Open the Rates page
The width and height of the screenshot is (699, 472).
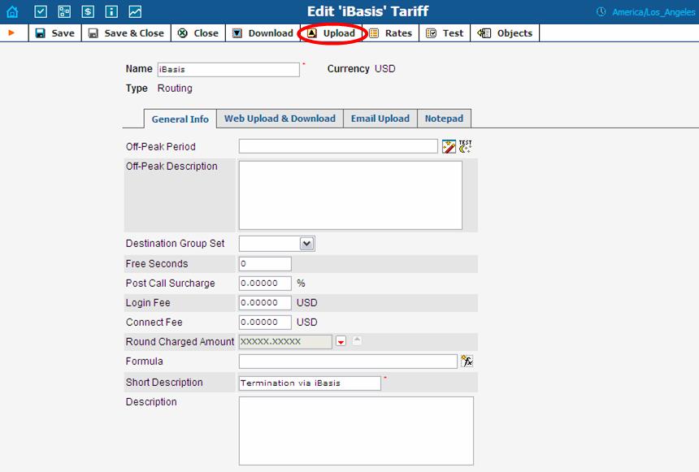pos(391,33)
